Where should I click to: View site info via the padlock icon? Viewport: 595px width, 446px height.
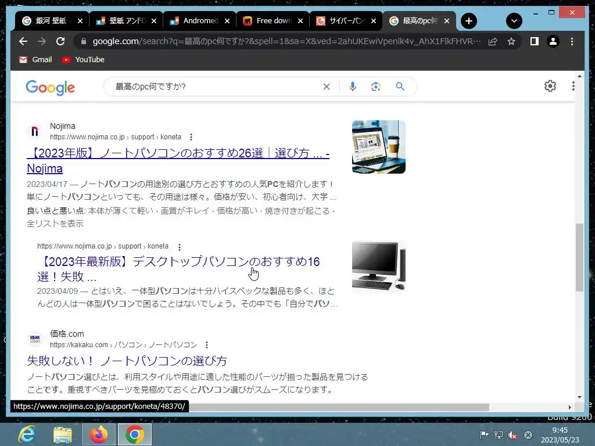tap(84, 41)
